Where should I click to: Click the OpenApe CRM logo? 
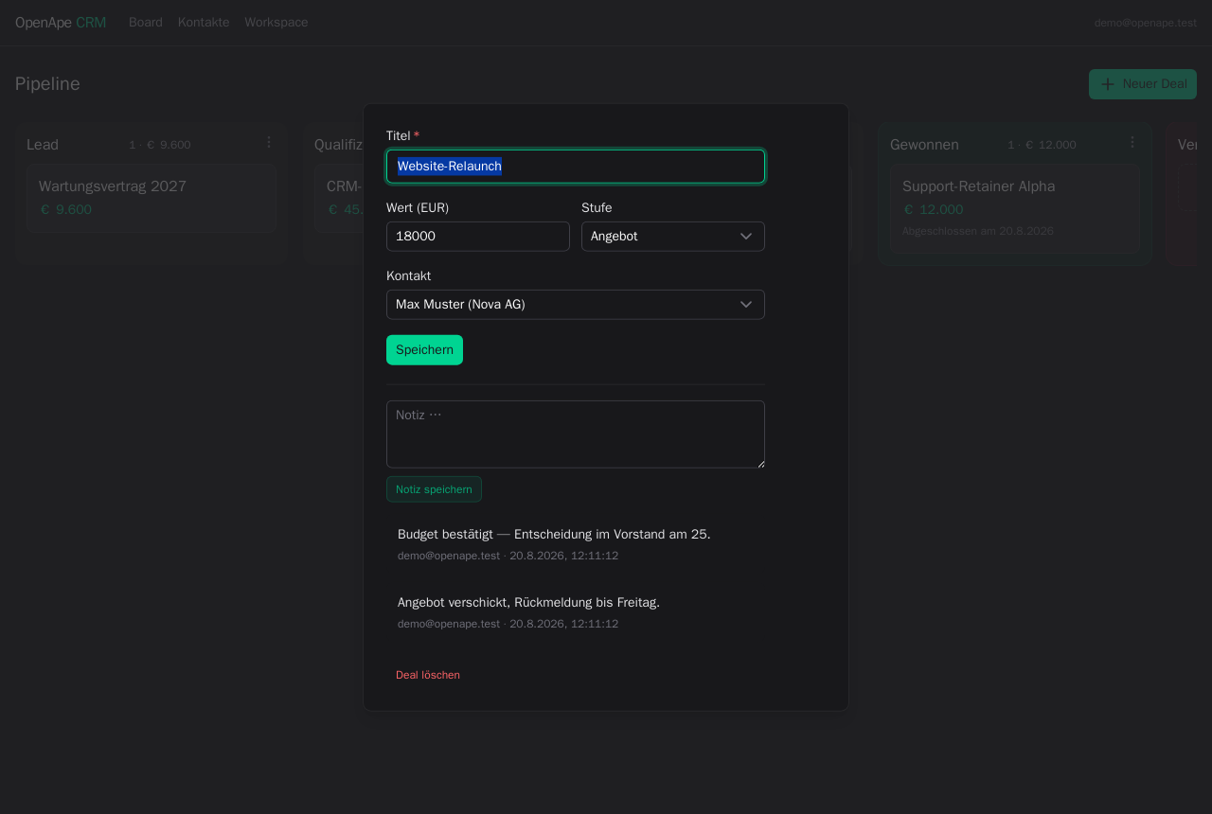click(x=61, y=23)
